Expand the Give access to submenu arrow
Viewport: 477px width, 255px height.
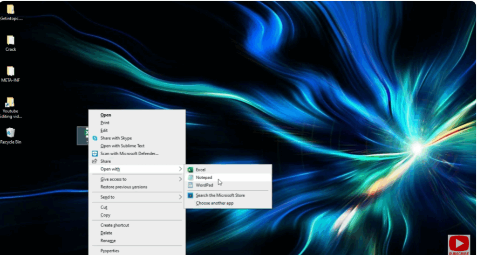coord(180,179)
